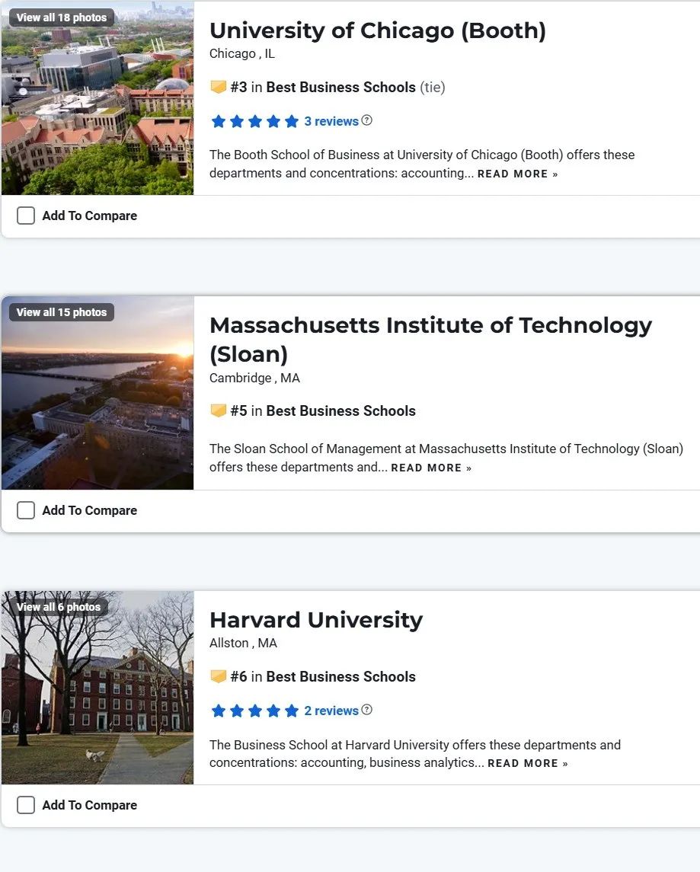Click View all 15 photos badge

coord(61,312)
